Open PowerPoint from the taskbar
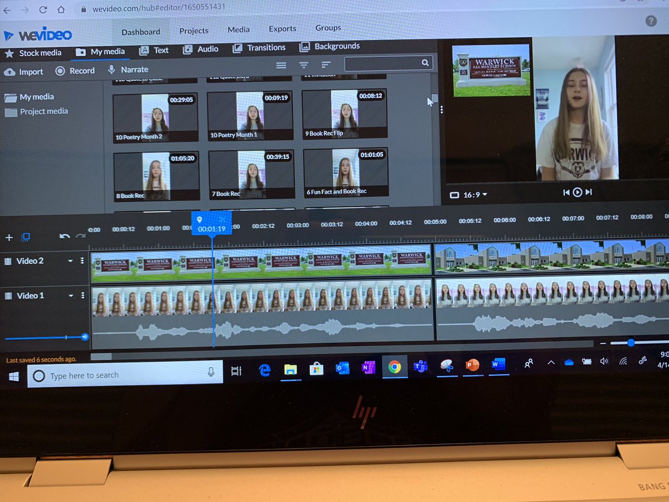The width and height of the screenshot is (669, 502). [473, 365]
